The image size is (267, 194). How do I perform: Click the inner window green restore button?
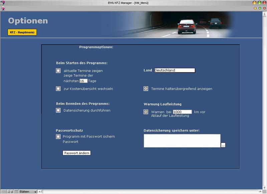[x=260, y=8]
